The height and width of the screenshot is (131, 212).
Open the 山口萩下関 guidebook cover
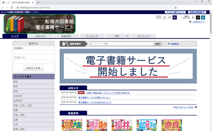[146, 124]
